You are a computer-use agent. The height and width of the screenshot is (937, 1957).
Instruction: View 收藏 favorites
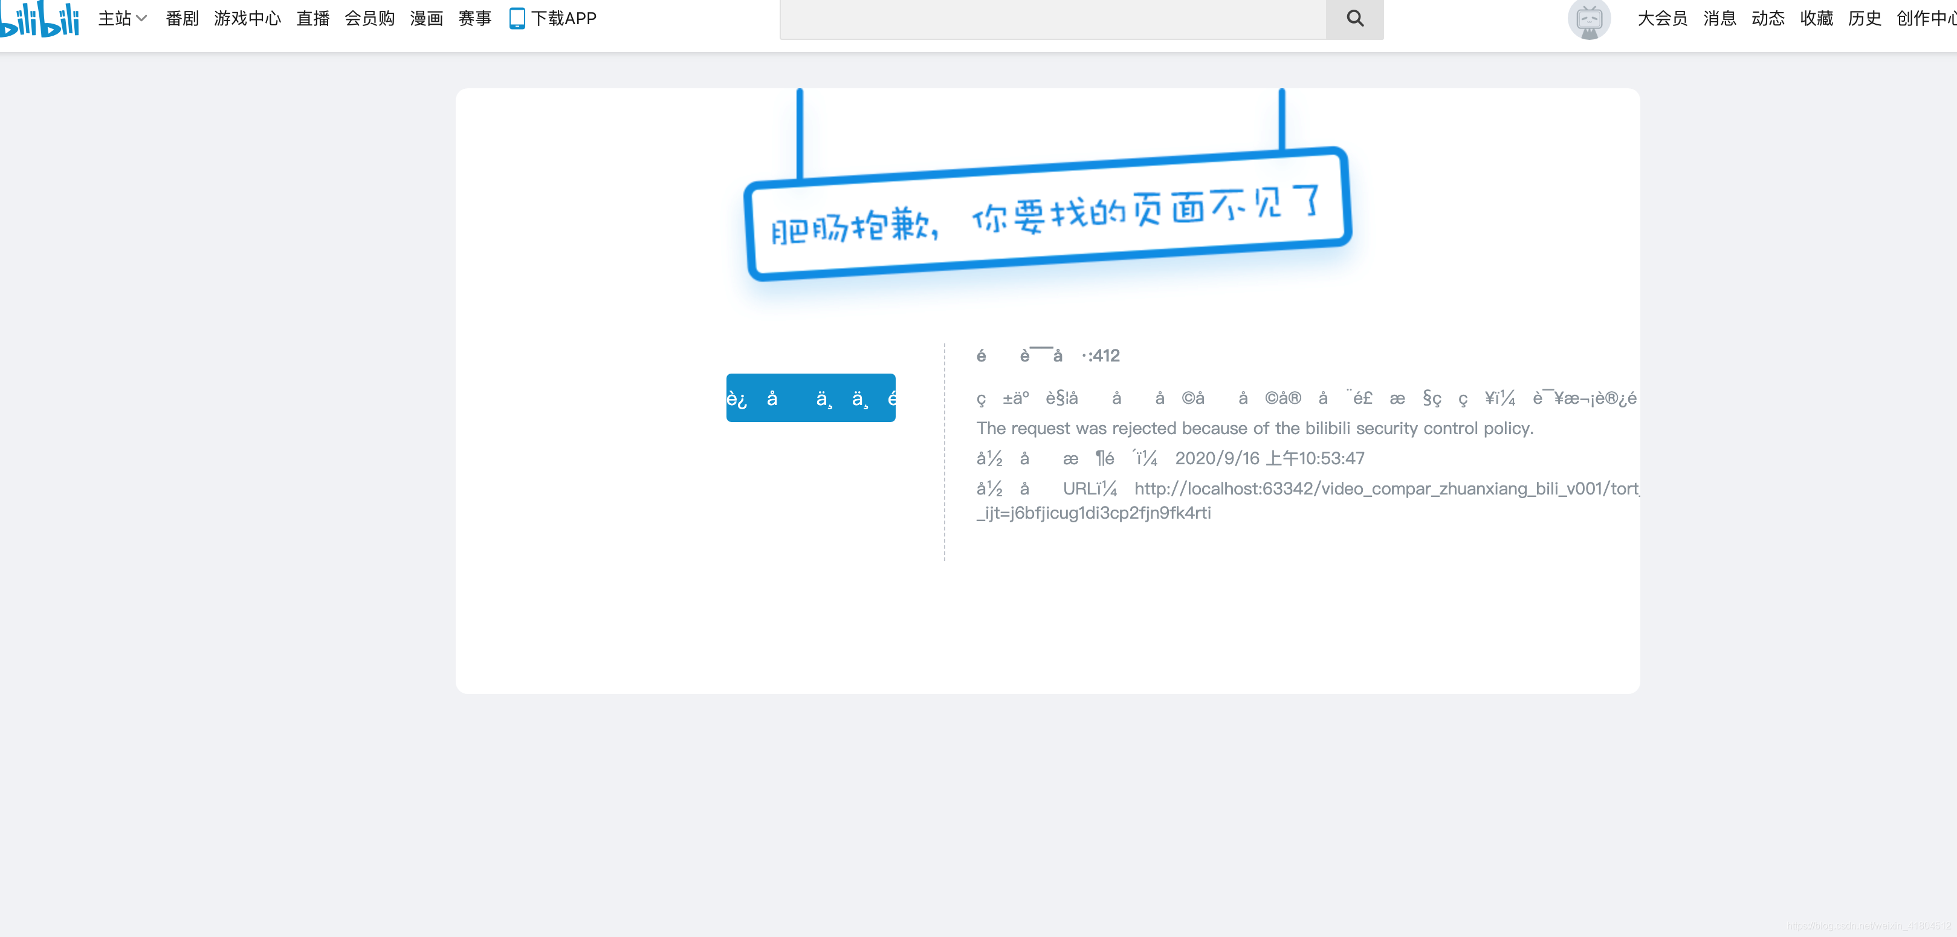(1816, 18)
